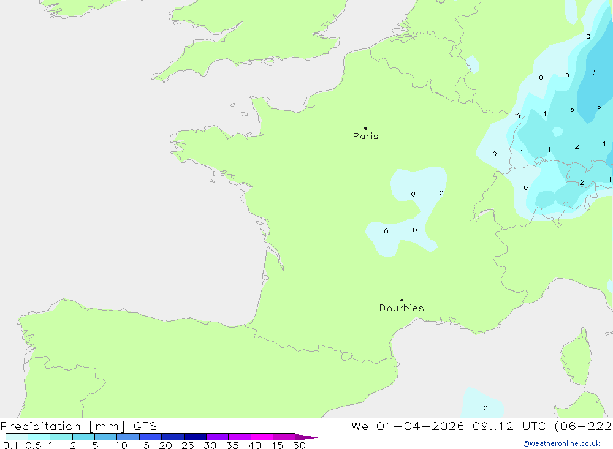This screenshot has width=613, height=449.
Task: Pick the 1–2 mm legend swatch
Action: click(61, 437)
